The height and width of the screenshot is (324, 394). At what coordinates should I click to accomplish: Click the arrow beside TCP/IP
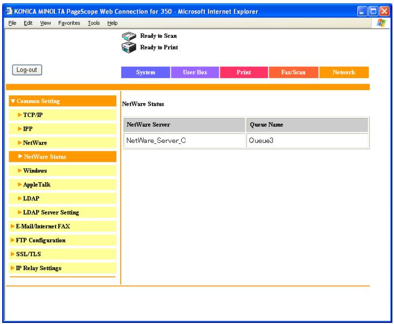point(19,115)
